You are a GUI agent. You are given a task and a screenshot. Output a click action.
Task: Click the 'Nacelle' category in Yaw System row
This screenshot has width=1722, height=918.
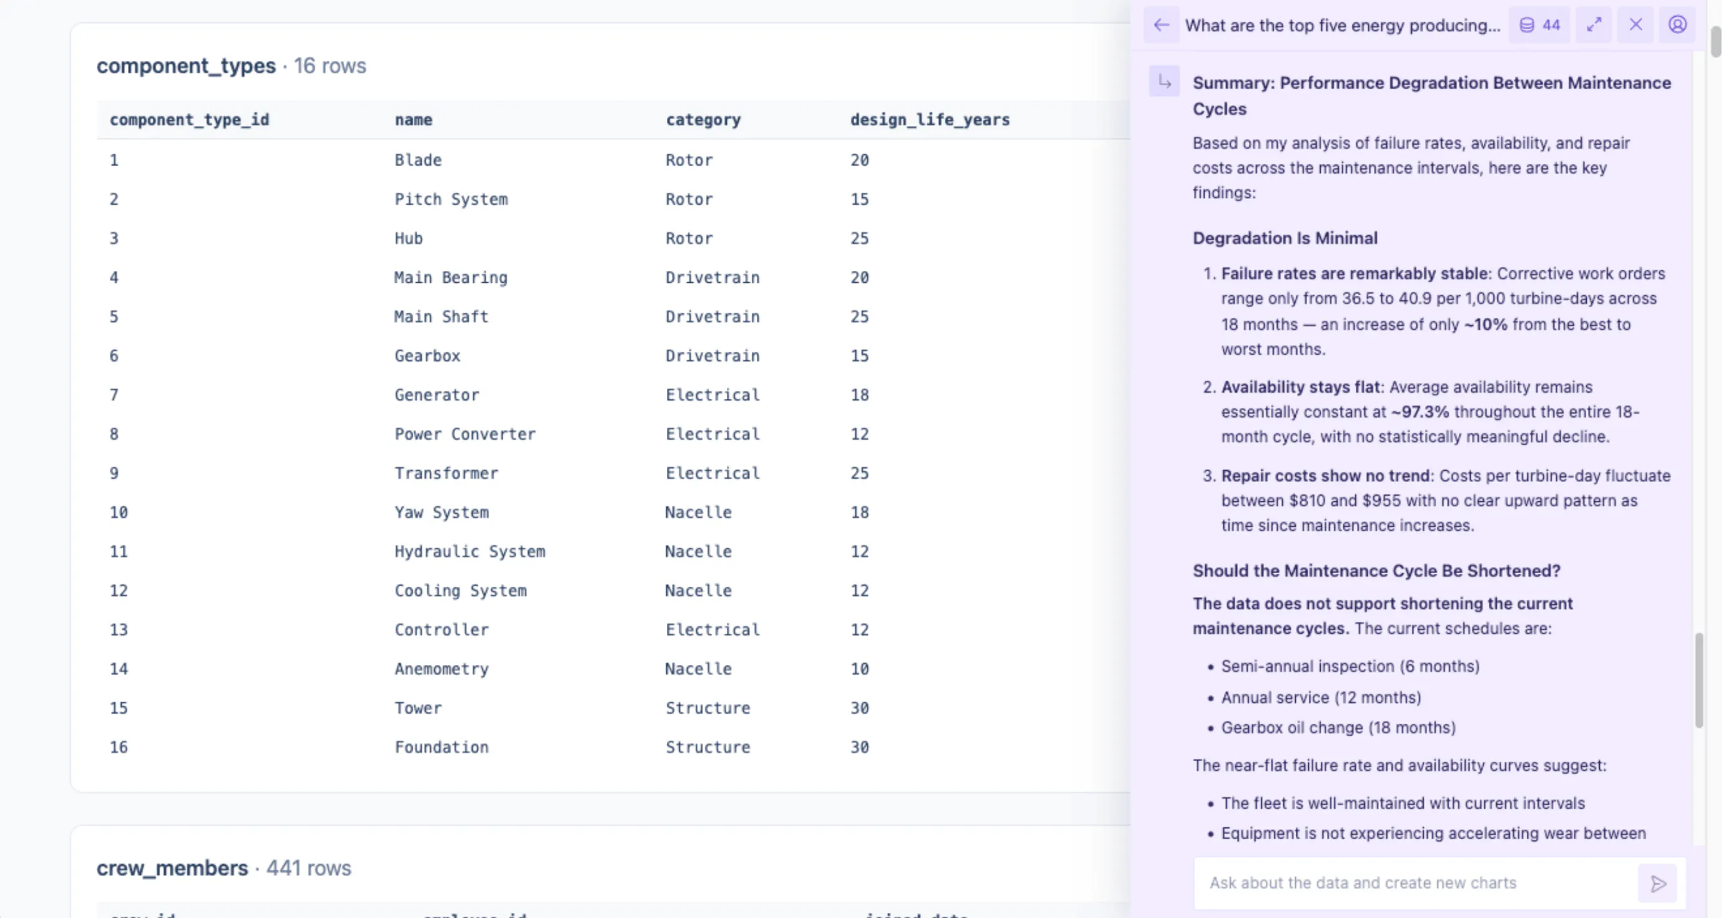click(x=698, y=512)
